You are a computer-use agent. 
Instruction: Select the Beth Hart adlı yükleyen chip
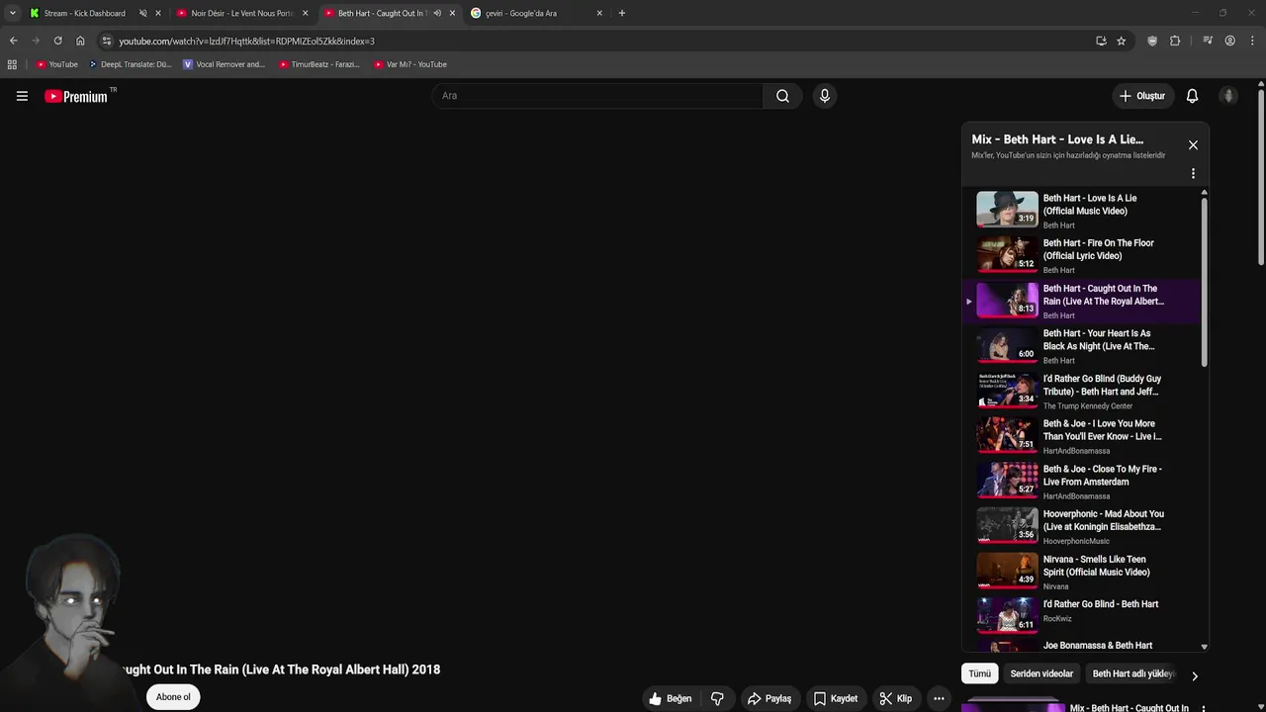pos(1133,673)
